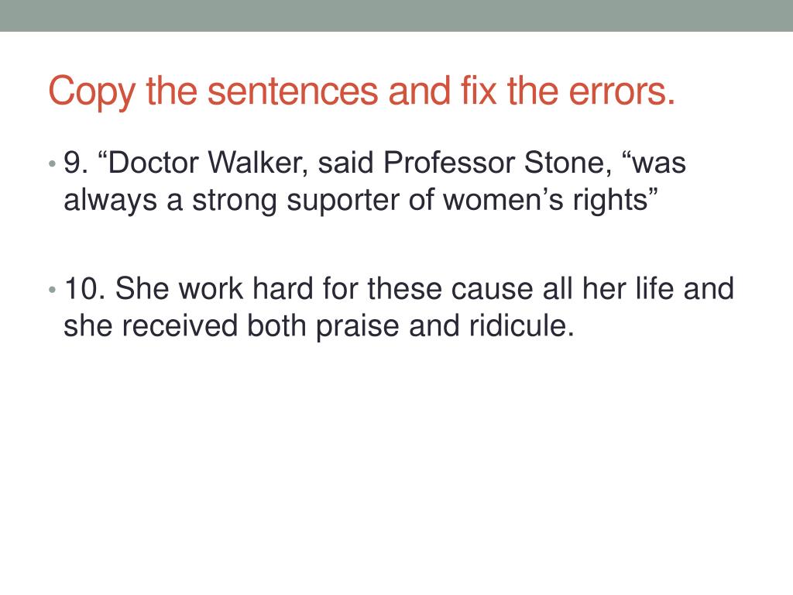Click the word 'cause' in sentence 10
The image size is (793, 595).
[492, 290]
